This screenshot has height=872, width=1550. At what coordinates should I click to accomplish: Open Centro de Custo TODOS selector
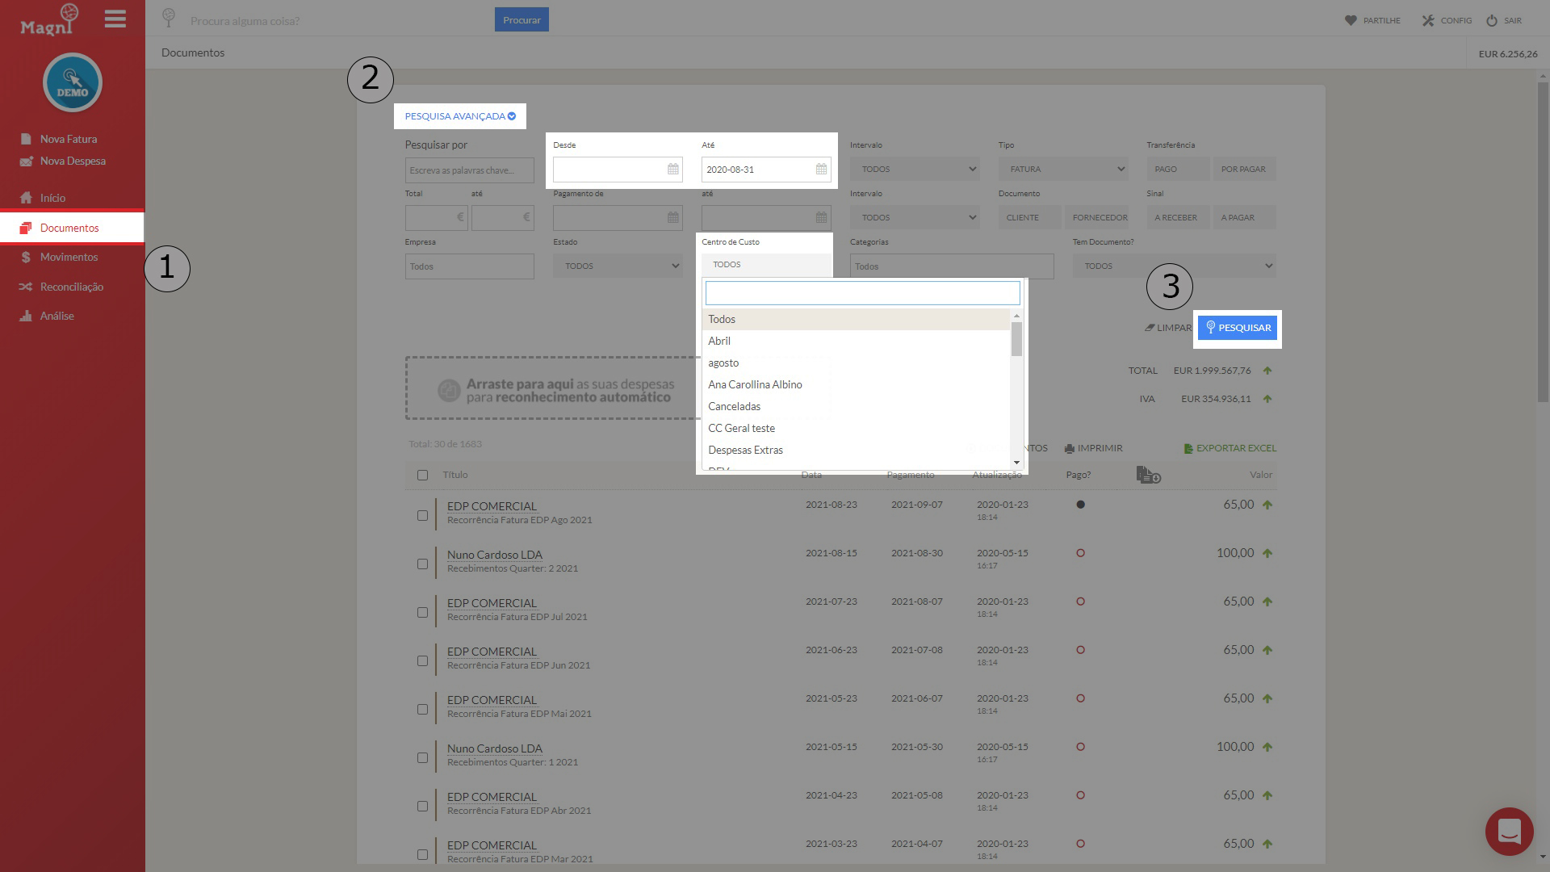(766, 265)
